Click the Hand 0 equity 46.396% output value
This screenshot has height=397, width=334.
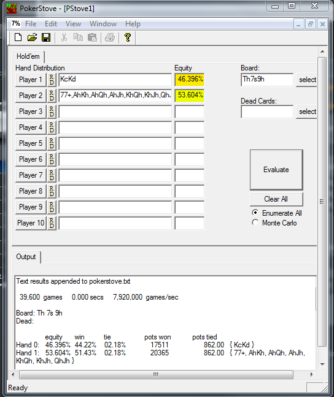(58, 345)
